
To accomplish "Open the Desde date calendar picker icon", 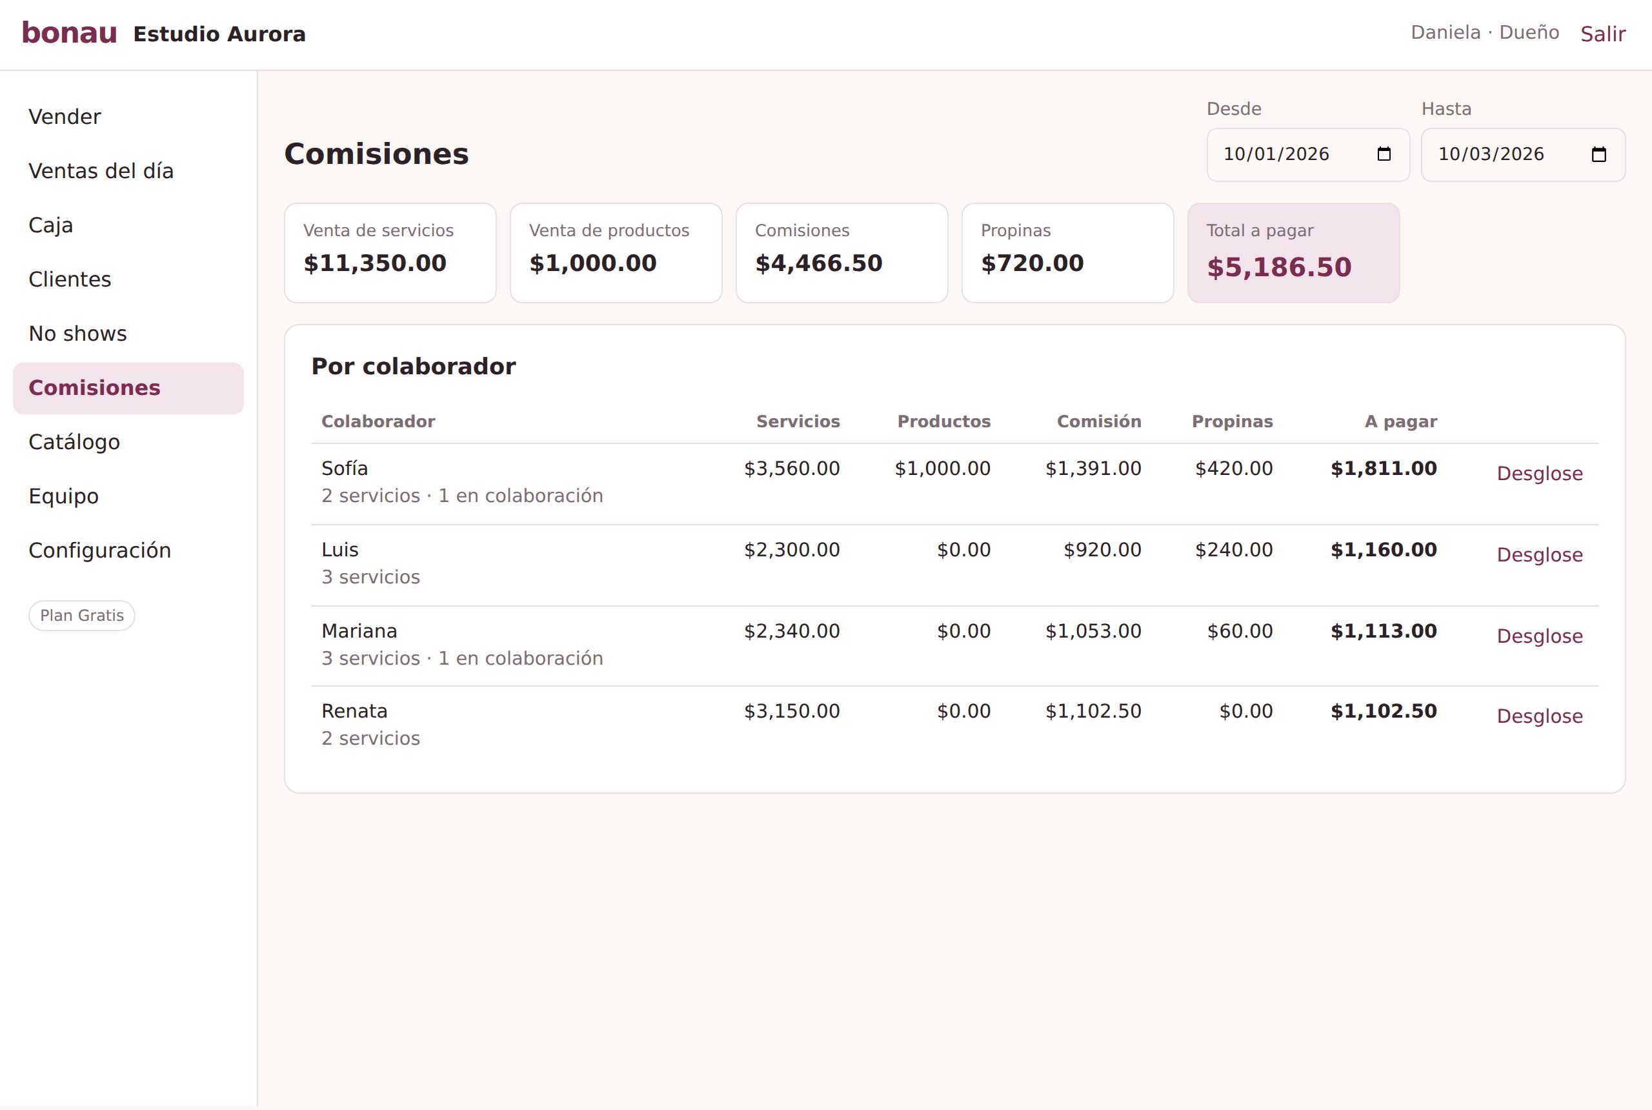I will [x=1384, y=154].
